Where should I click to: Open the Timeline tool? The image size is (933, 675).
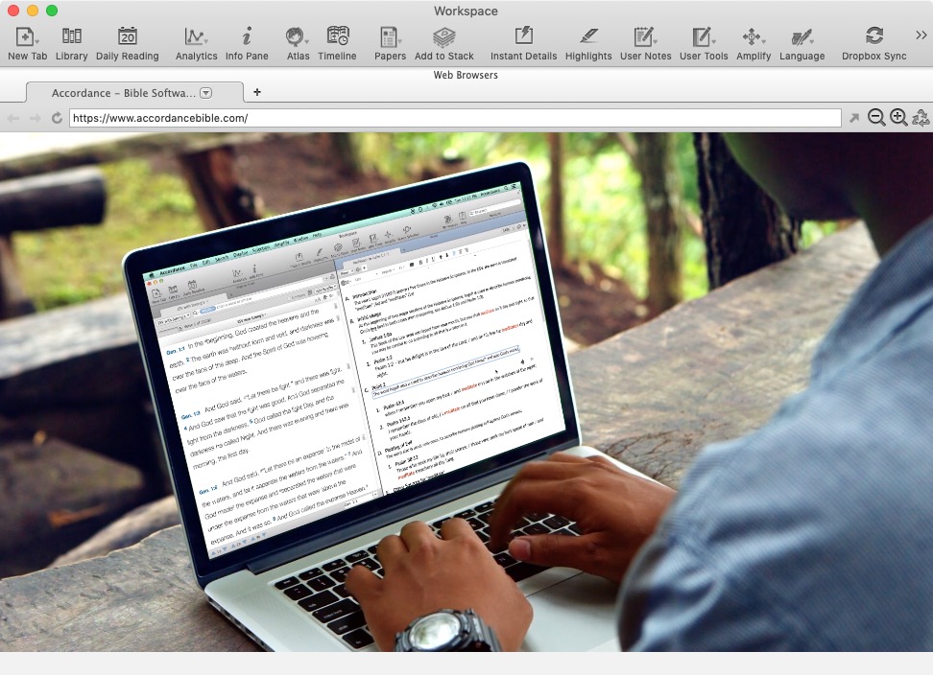click(337, 37)
